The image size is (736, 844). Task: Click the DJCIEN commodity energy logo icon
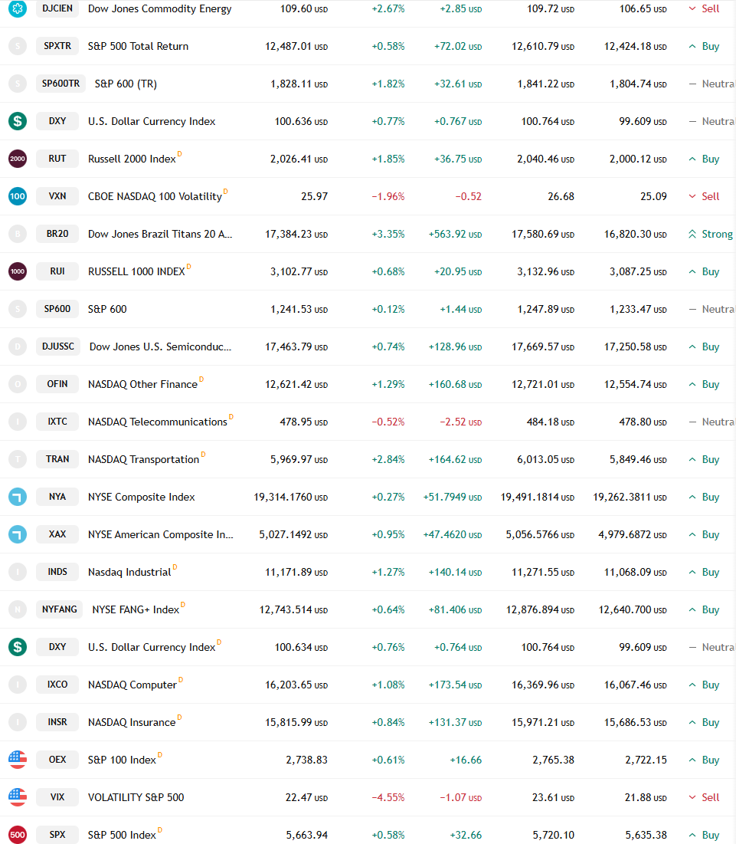(18, 8)
